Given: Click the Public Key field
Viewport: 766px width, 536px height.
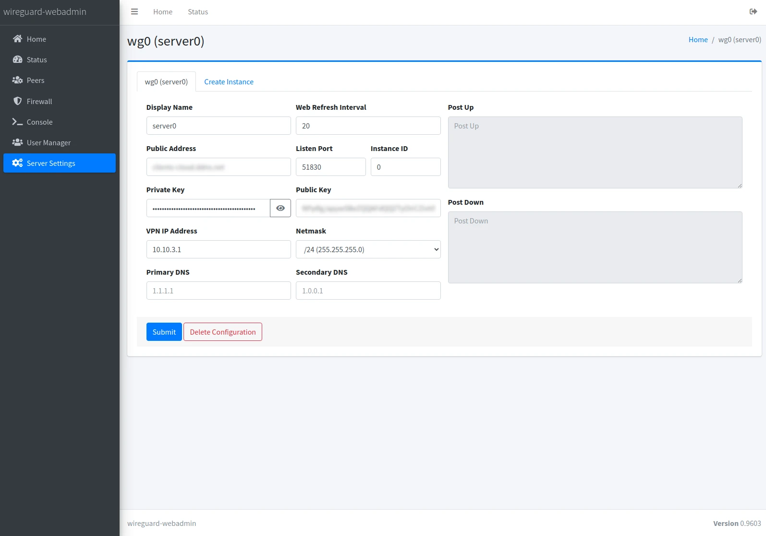Looking at the screenshot, I should (368, 208).
